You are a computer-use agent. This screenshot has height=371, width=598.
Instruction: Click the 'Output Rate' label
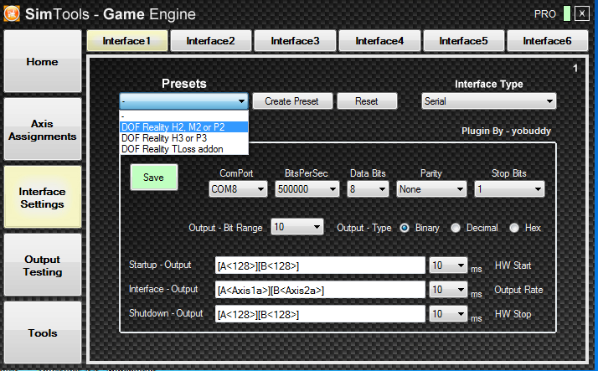[x=518, y=290]
